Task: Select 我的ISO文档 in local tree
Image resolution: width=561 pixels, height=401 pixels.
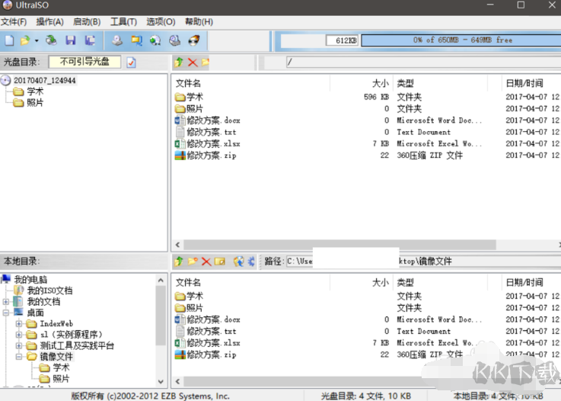Action: coord(49,290)
